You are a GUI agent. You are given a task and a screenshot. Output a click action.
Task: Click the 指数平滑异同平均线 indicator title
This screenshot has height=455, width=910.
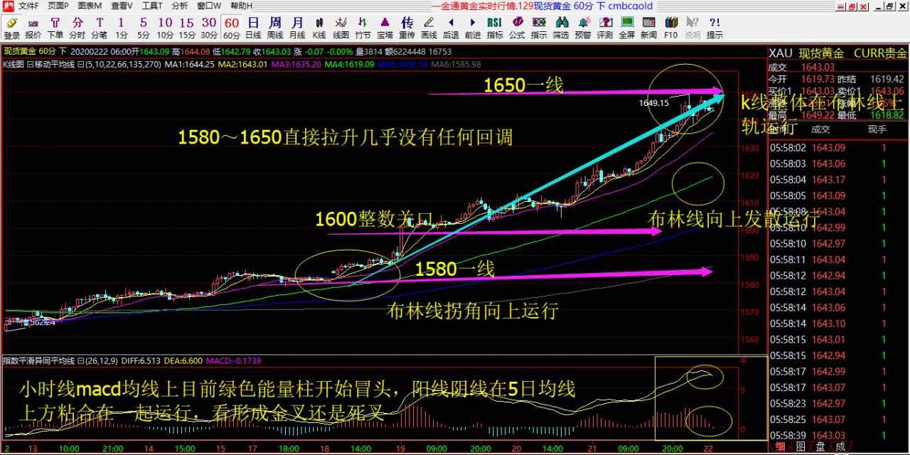39,361
